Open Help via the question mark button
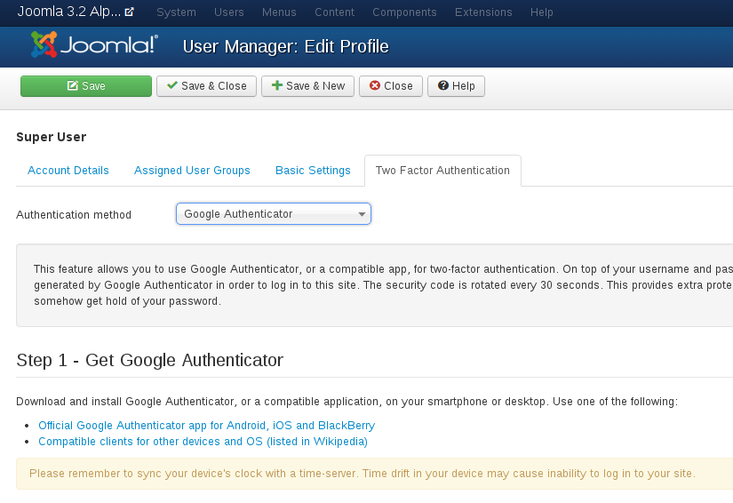 point(456,86)
